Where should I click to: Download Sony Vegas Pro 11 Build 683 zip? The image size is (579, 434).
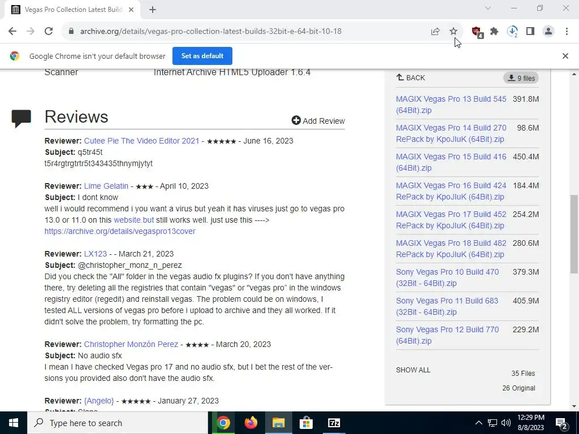(x=447, y=306)
